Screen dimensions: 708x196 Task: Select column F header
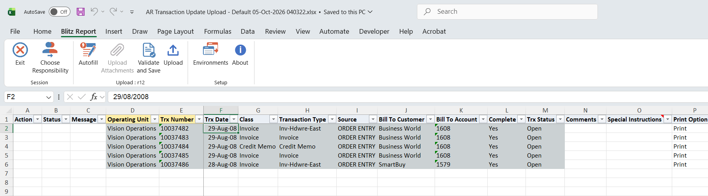tap(221, 111)
